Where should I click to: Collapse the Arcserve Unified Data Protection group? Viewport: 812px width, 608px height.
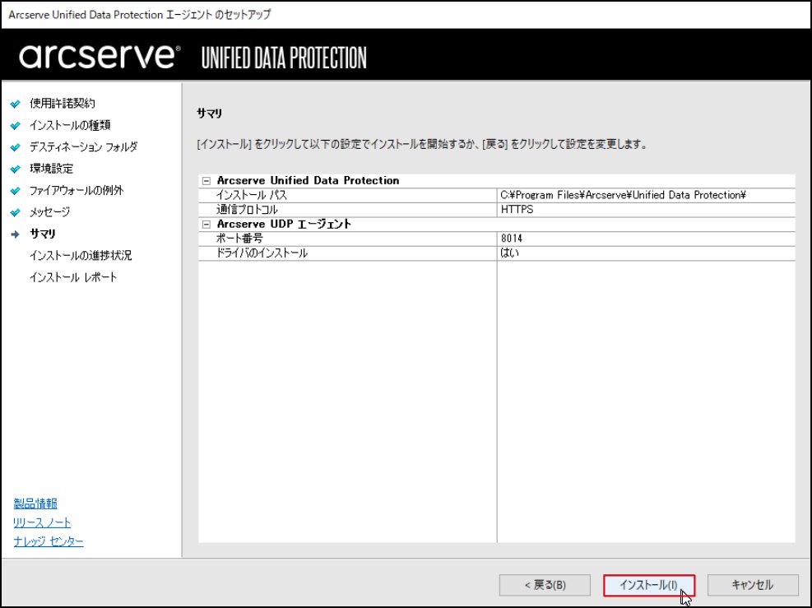tap(206, 180)
